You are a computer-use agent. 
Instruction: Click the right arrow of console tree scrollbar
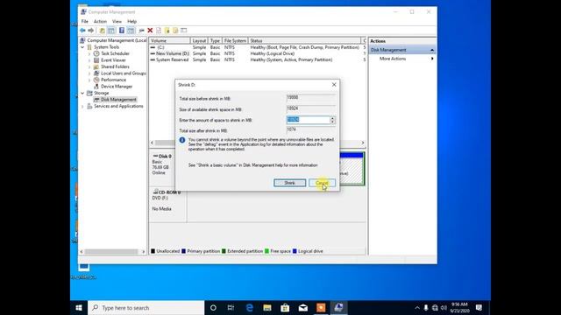(x=144, y=252)
